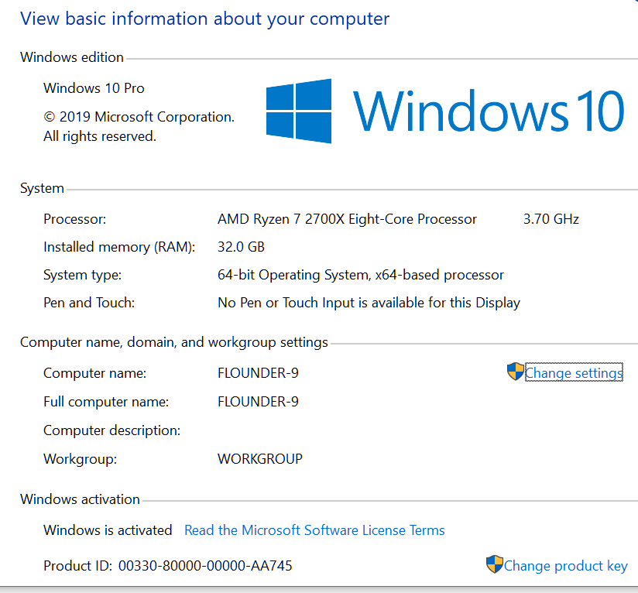This screenshot has width=638, height=593.
Task: Click the Change settings link
Action: 574,372
